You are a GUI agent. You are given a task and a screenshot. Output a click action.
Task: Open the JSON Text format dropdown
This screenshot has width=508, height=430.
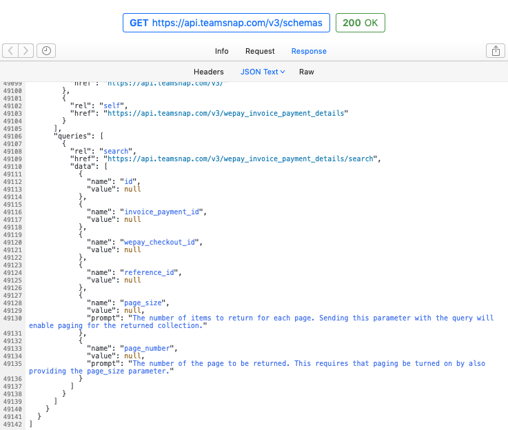click(263, 72)
